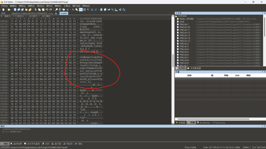The image size is (266, 149).
Task: Select PNG.bt:10 in the workspace list
Action: pos(185,27)
